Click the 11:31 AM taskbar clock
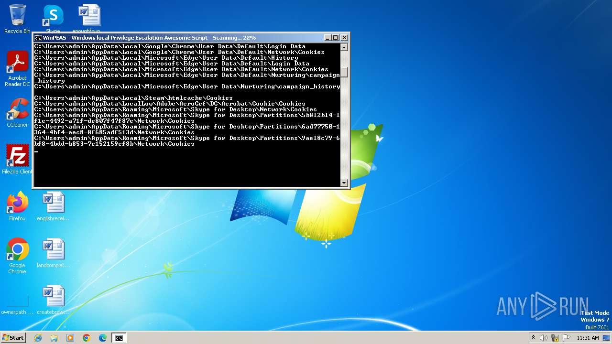 pyautogui.click(x=588, y=338)
